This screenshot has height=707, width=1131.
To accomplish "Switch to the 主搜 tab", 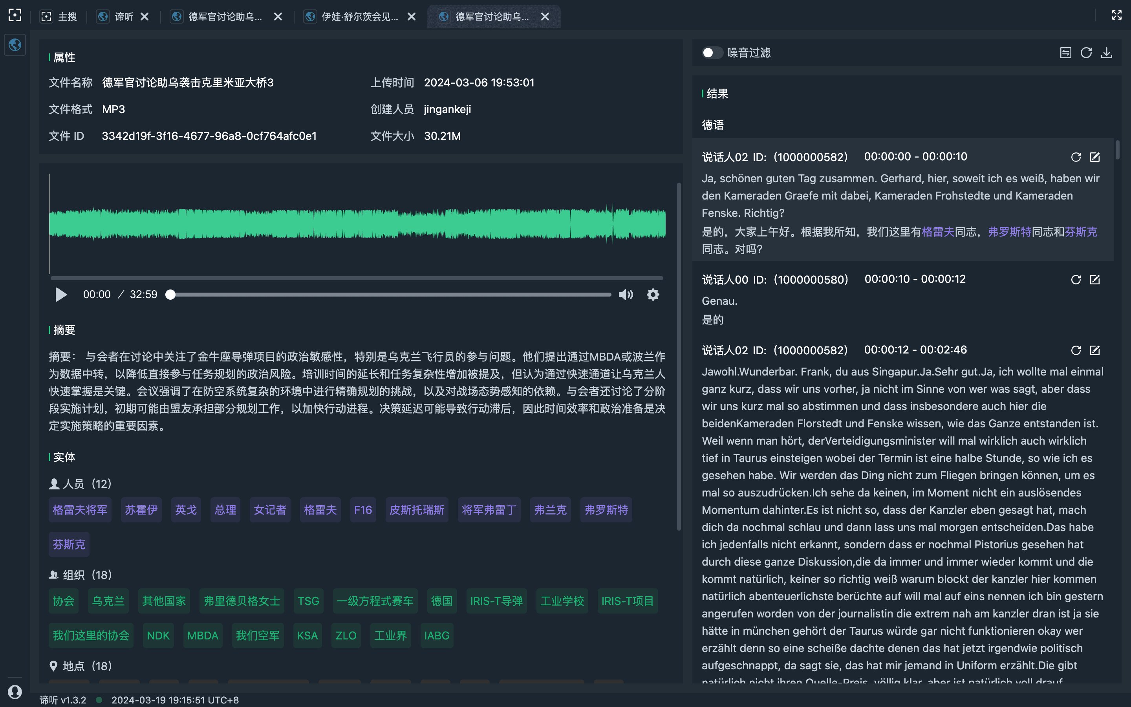I will tap(59, 17).
